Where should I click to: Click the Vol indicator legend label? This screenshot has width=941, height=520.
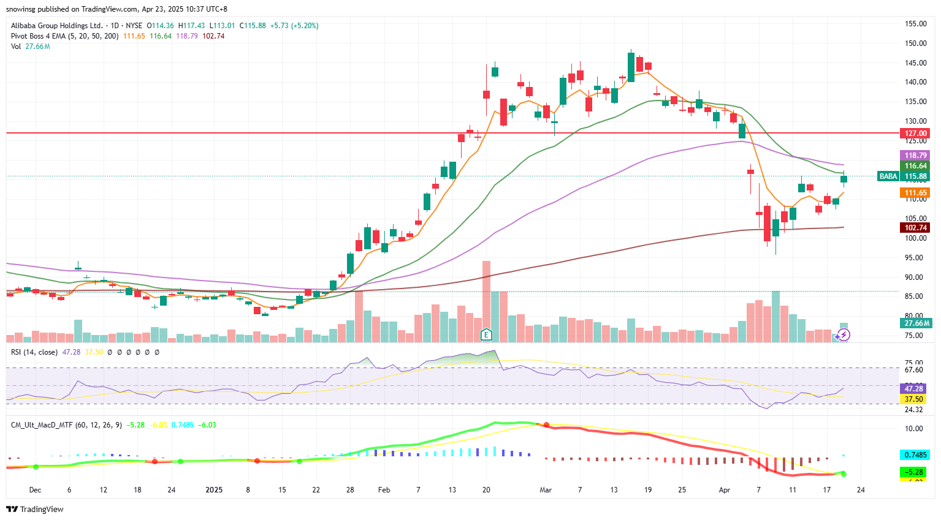[x=16, y=47]
